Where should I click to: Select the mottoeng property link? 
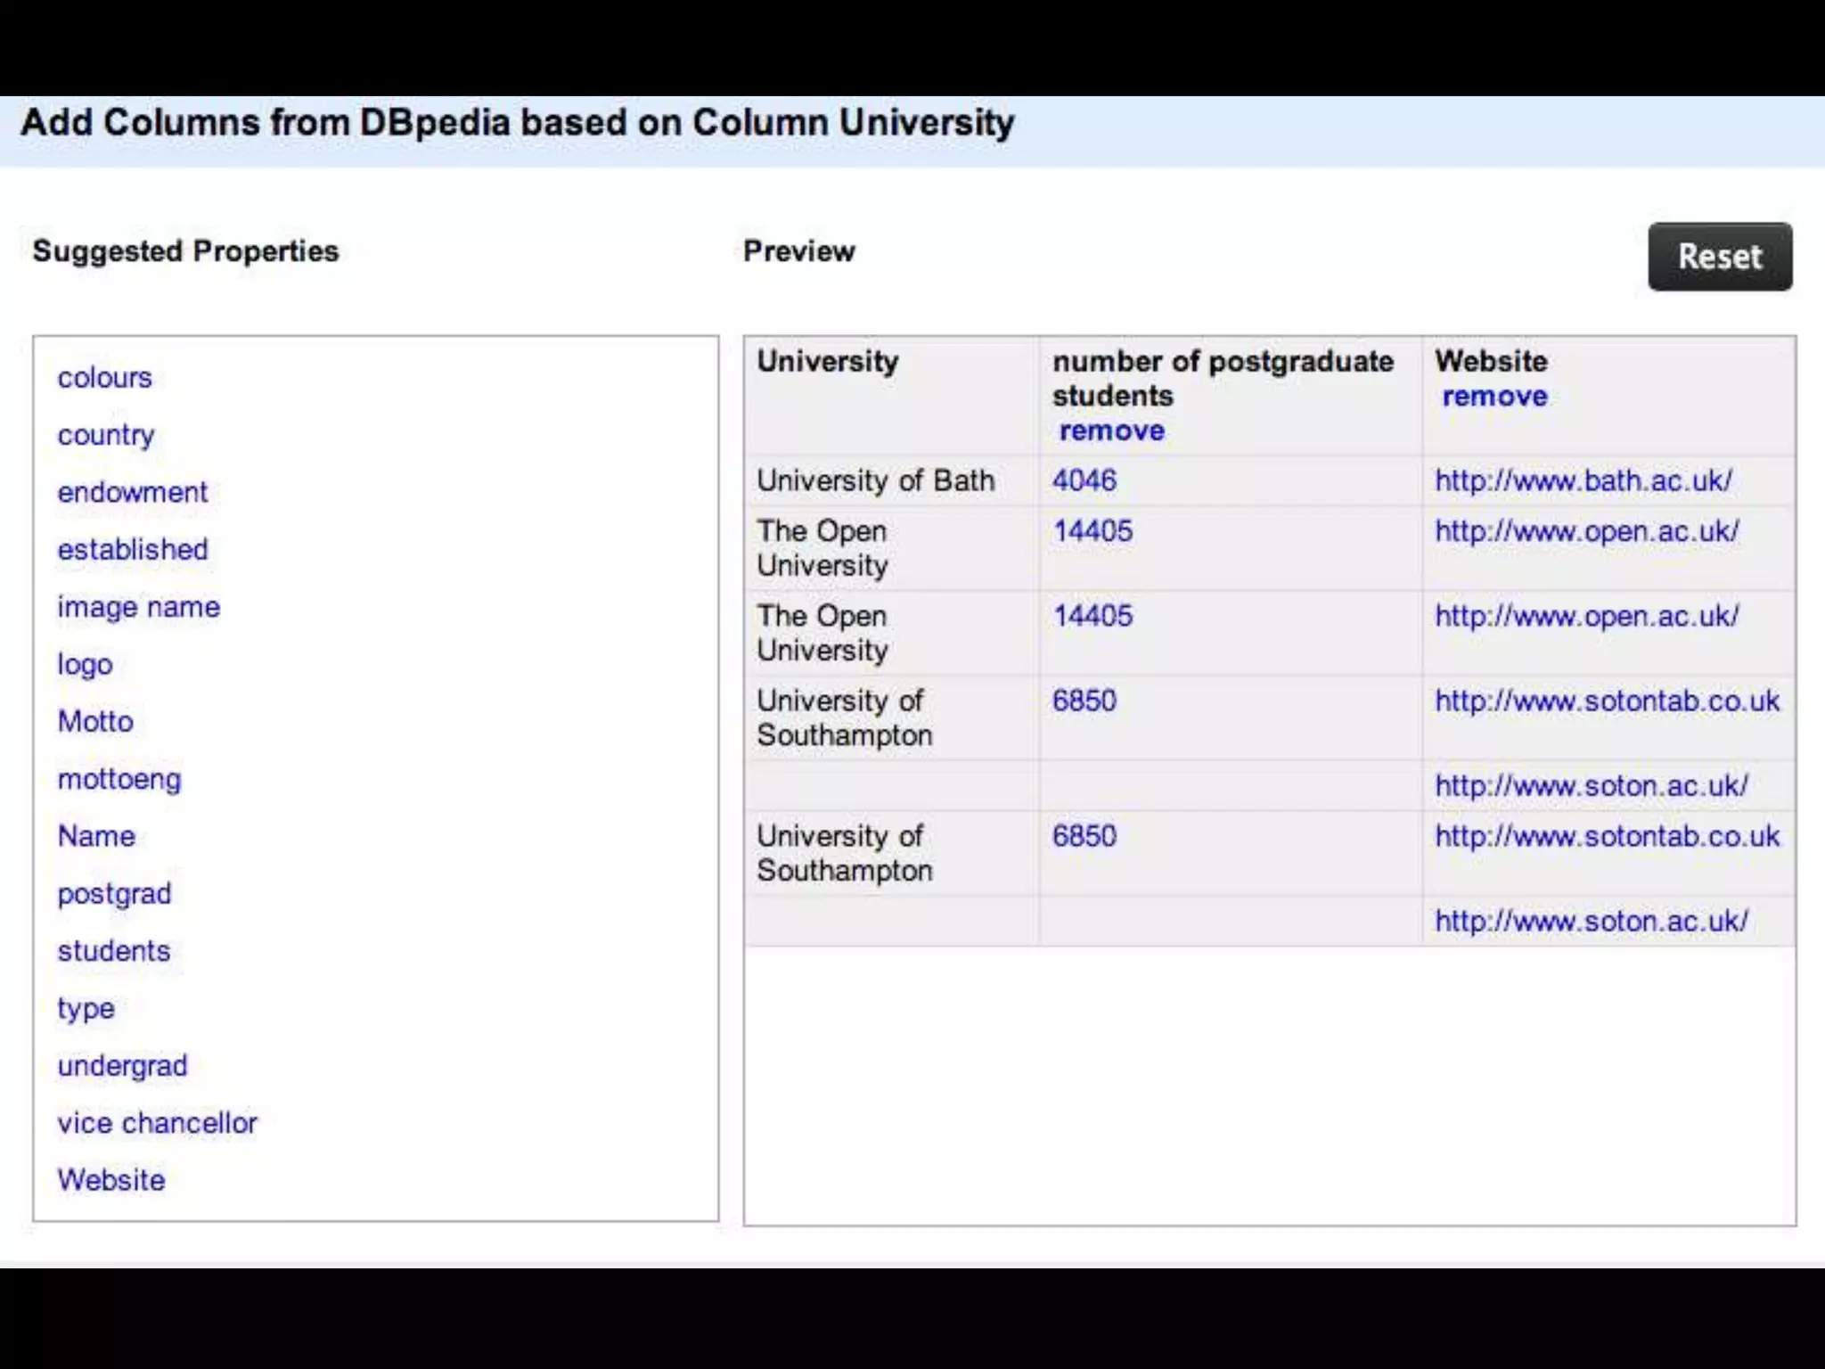coord(119,779)
